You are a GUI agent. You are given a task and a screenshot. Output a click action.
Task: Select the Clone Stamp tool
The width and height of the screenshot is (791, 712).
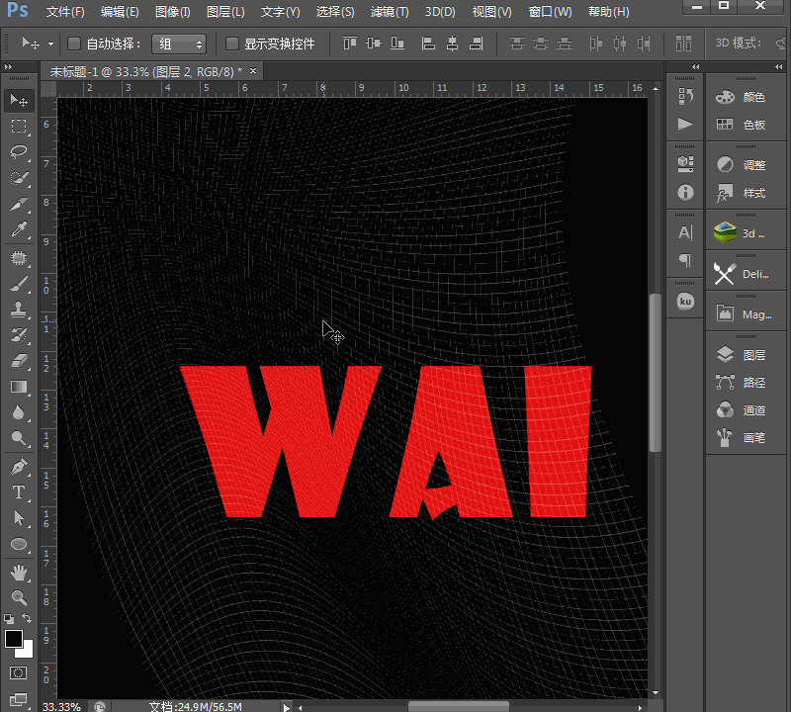click(19, 310)
